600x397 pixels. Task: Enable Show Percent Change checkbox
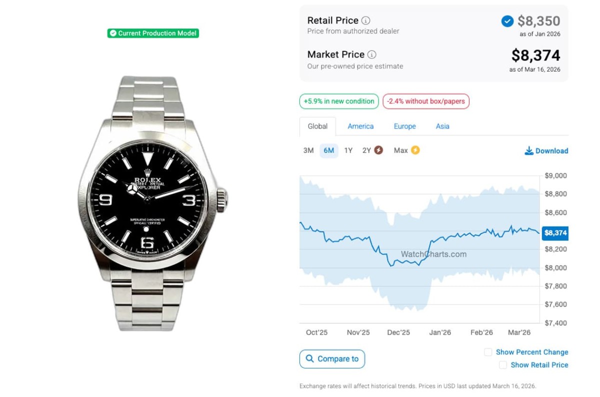[x=488, y=352]
